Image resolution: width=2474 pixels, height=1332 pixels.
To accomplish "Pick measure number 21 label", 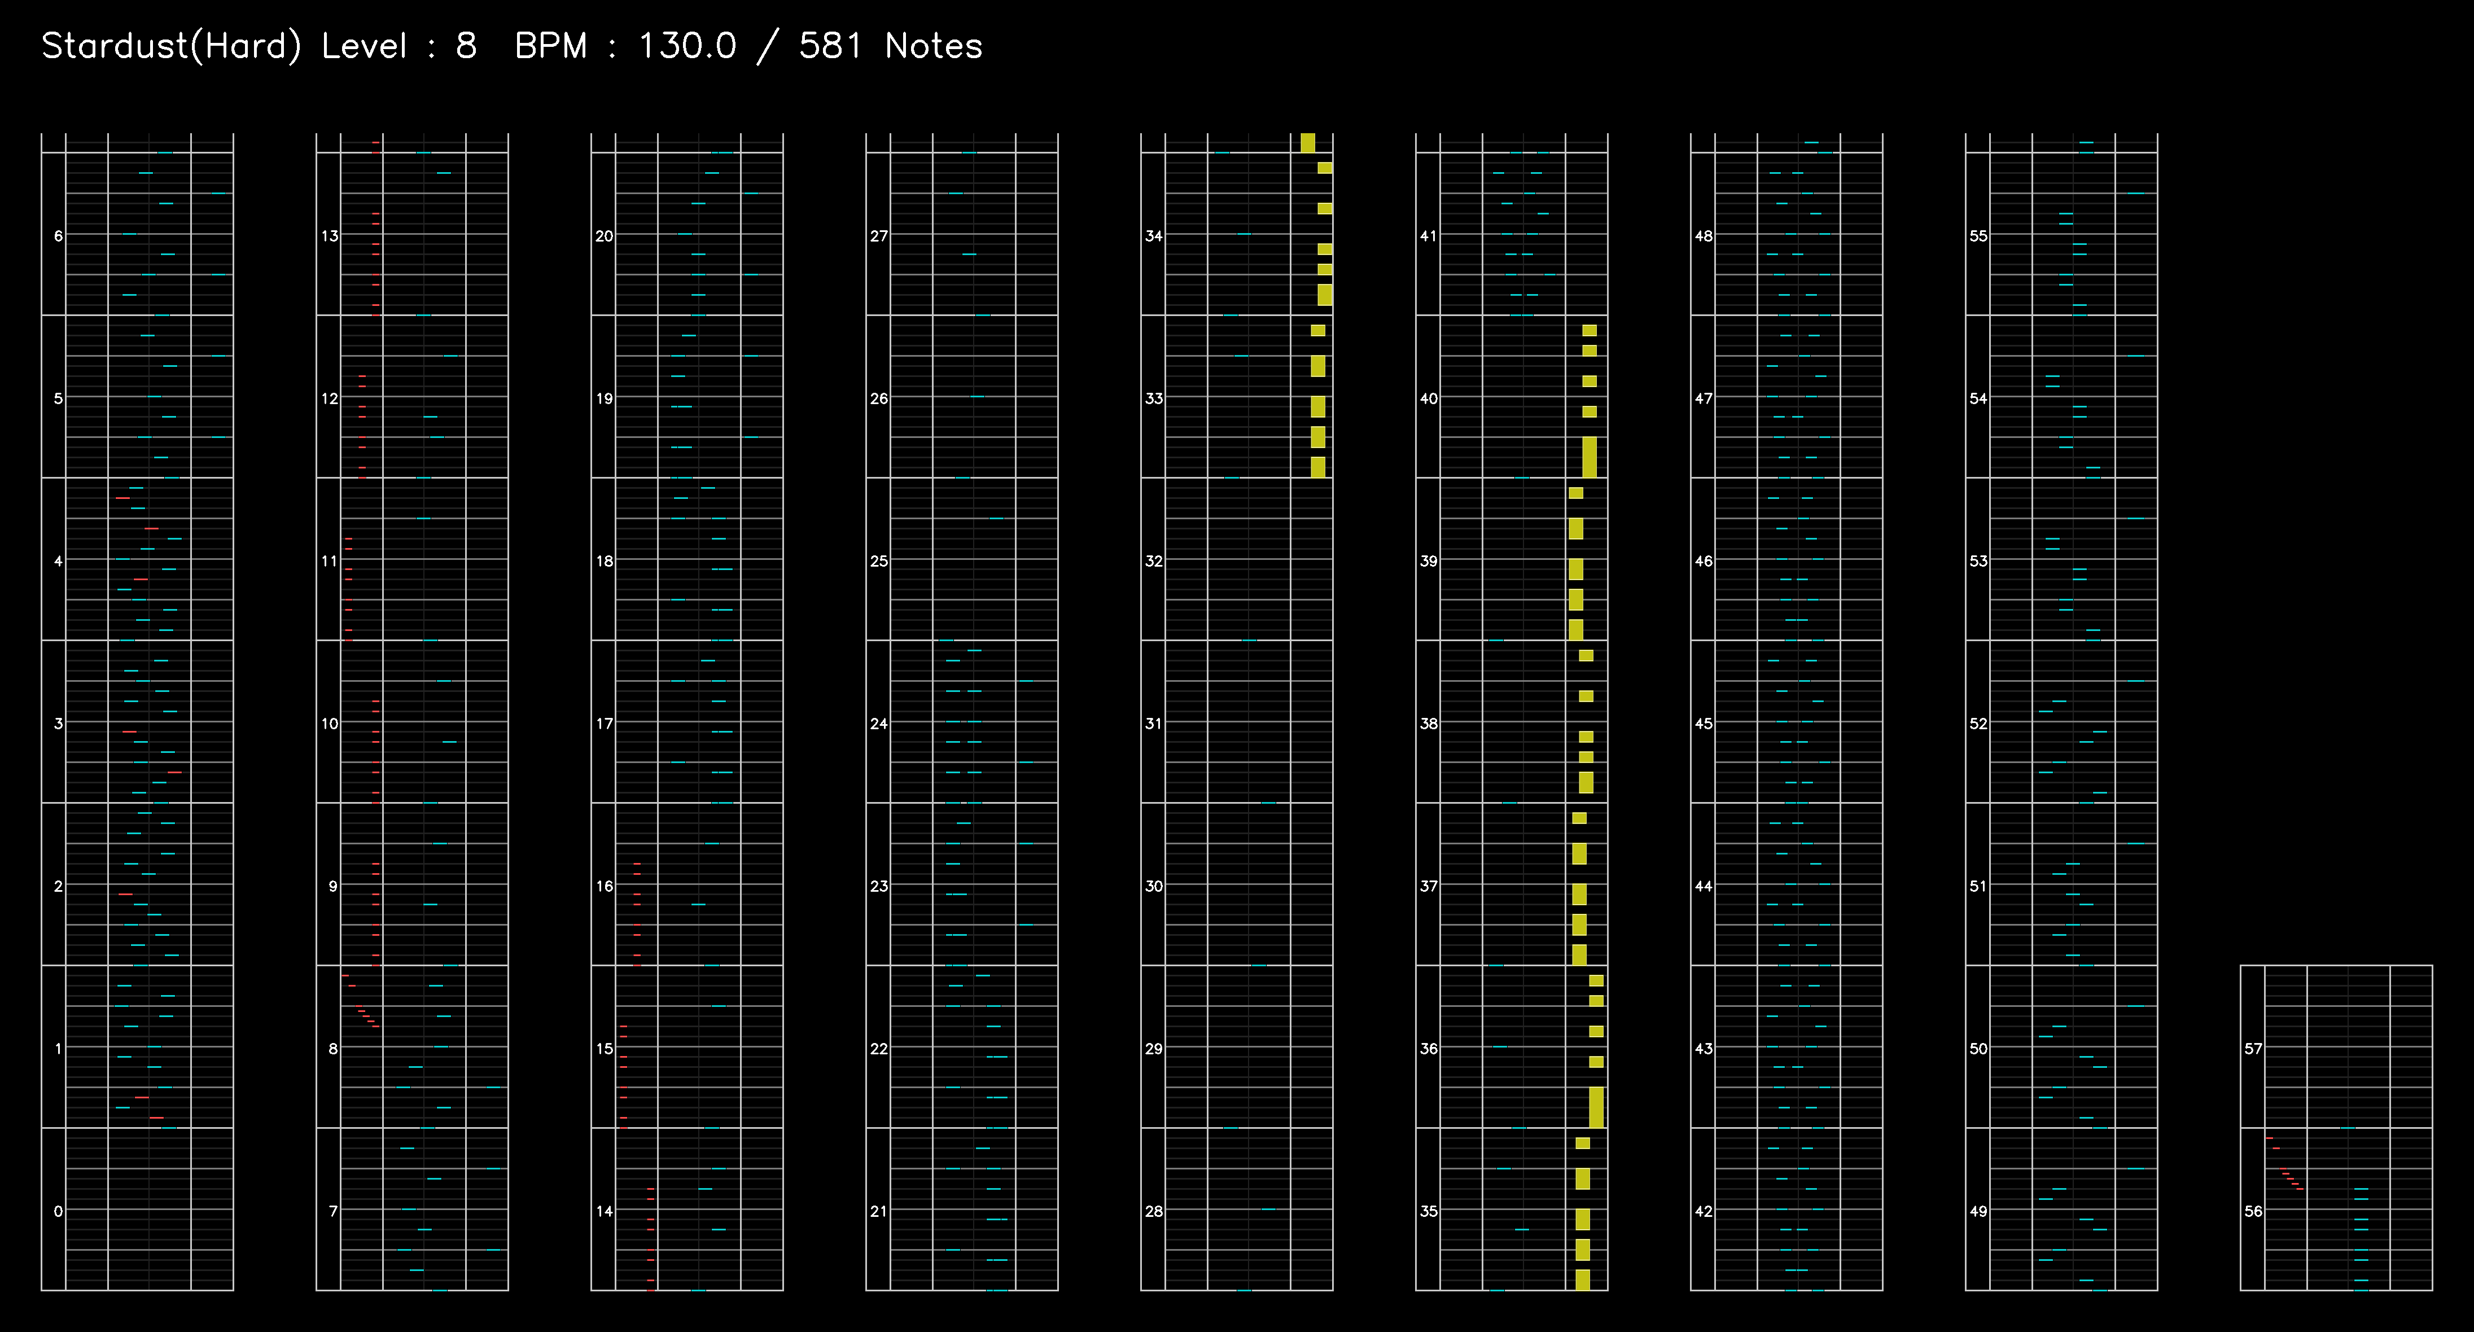I will pyautogui.click(x=879, y=1211).
